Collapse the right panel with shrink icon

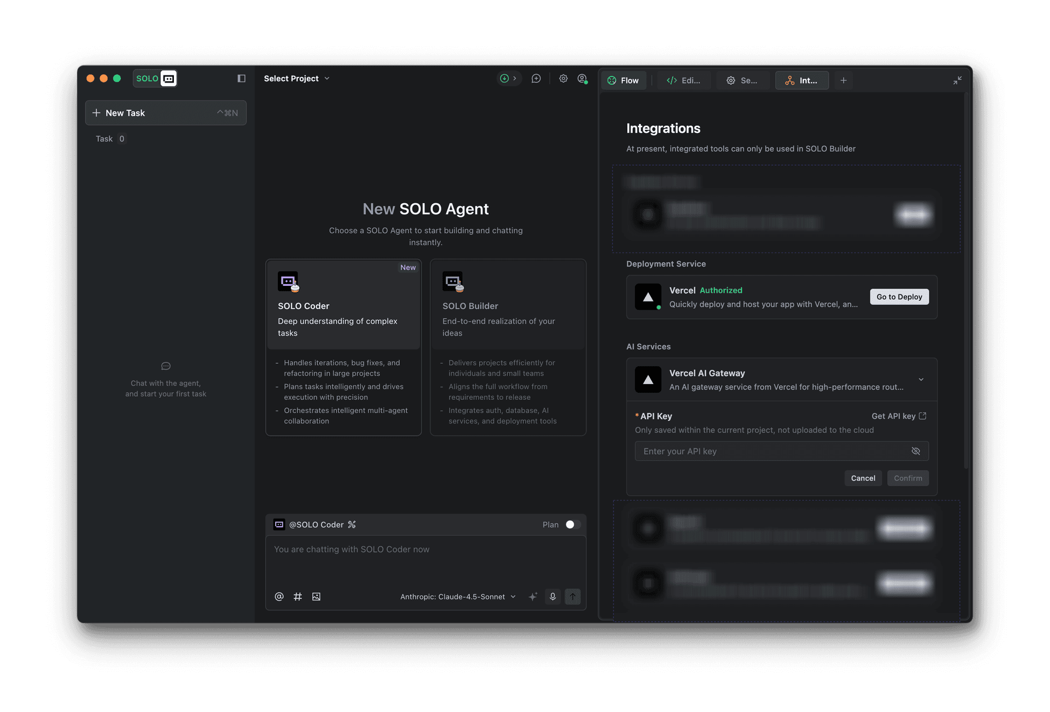(957, 80)
